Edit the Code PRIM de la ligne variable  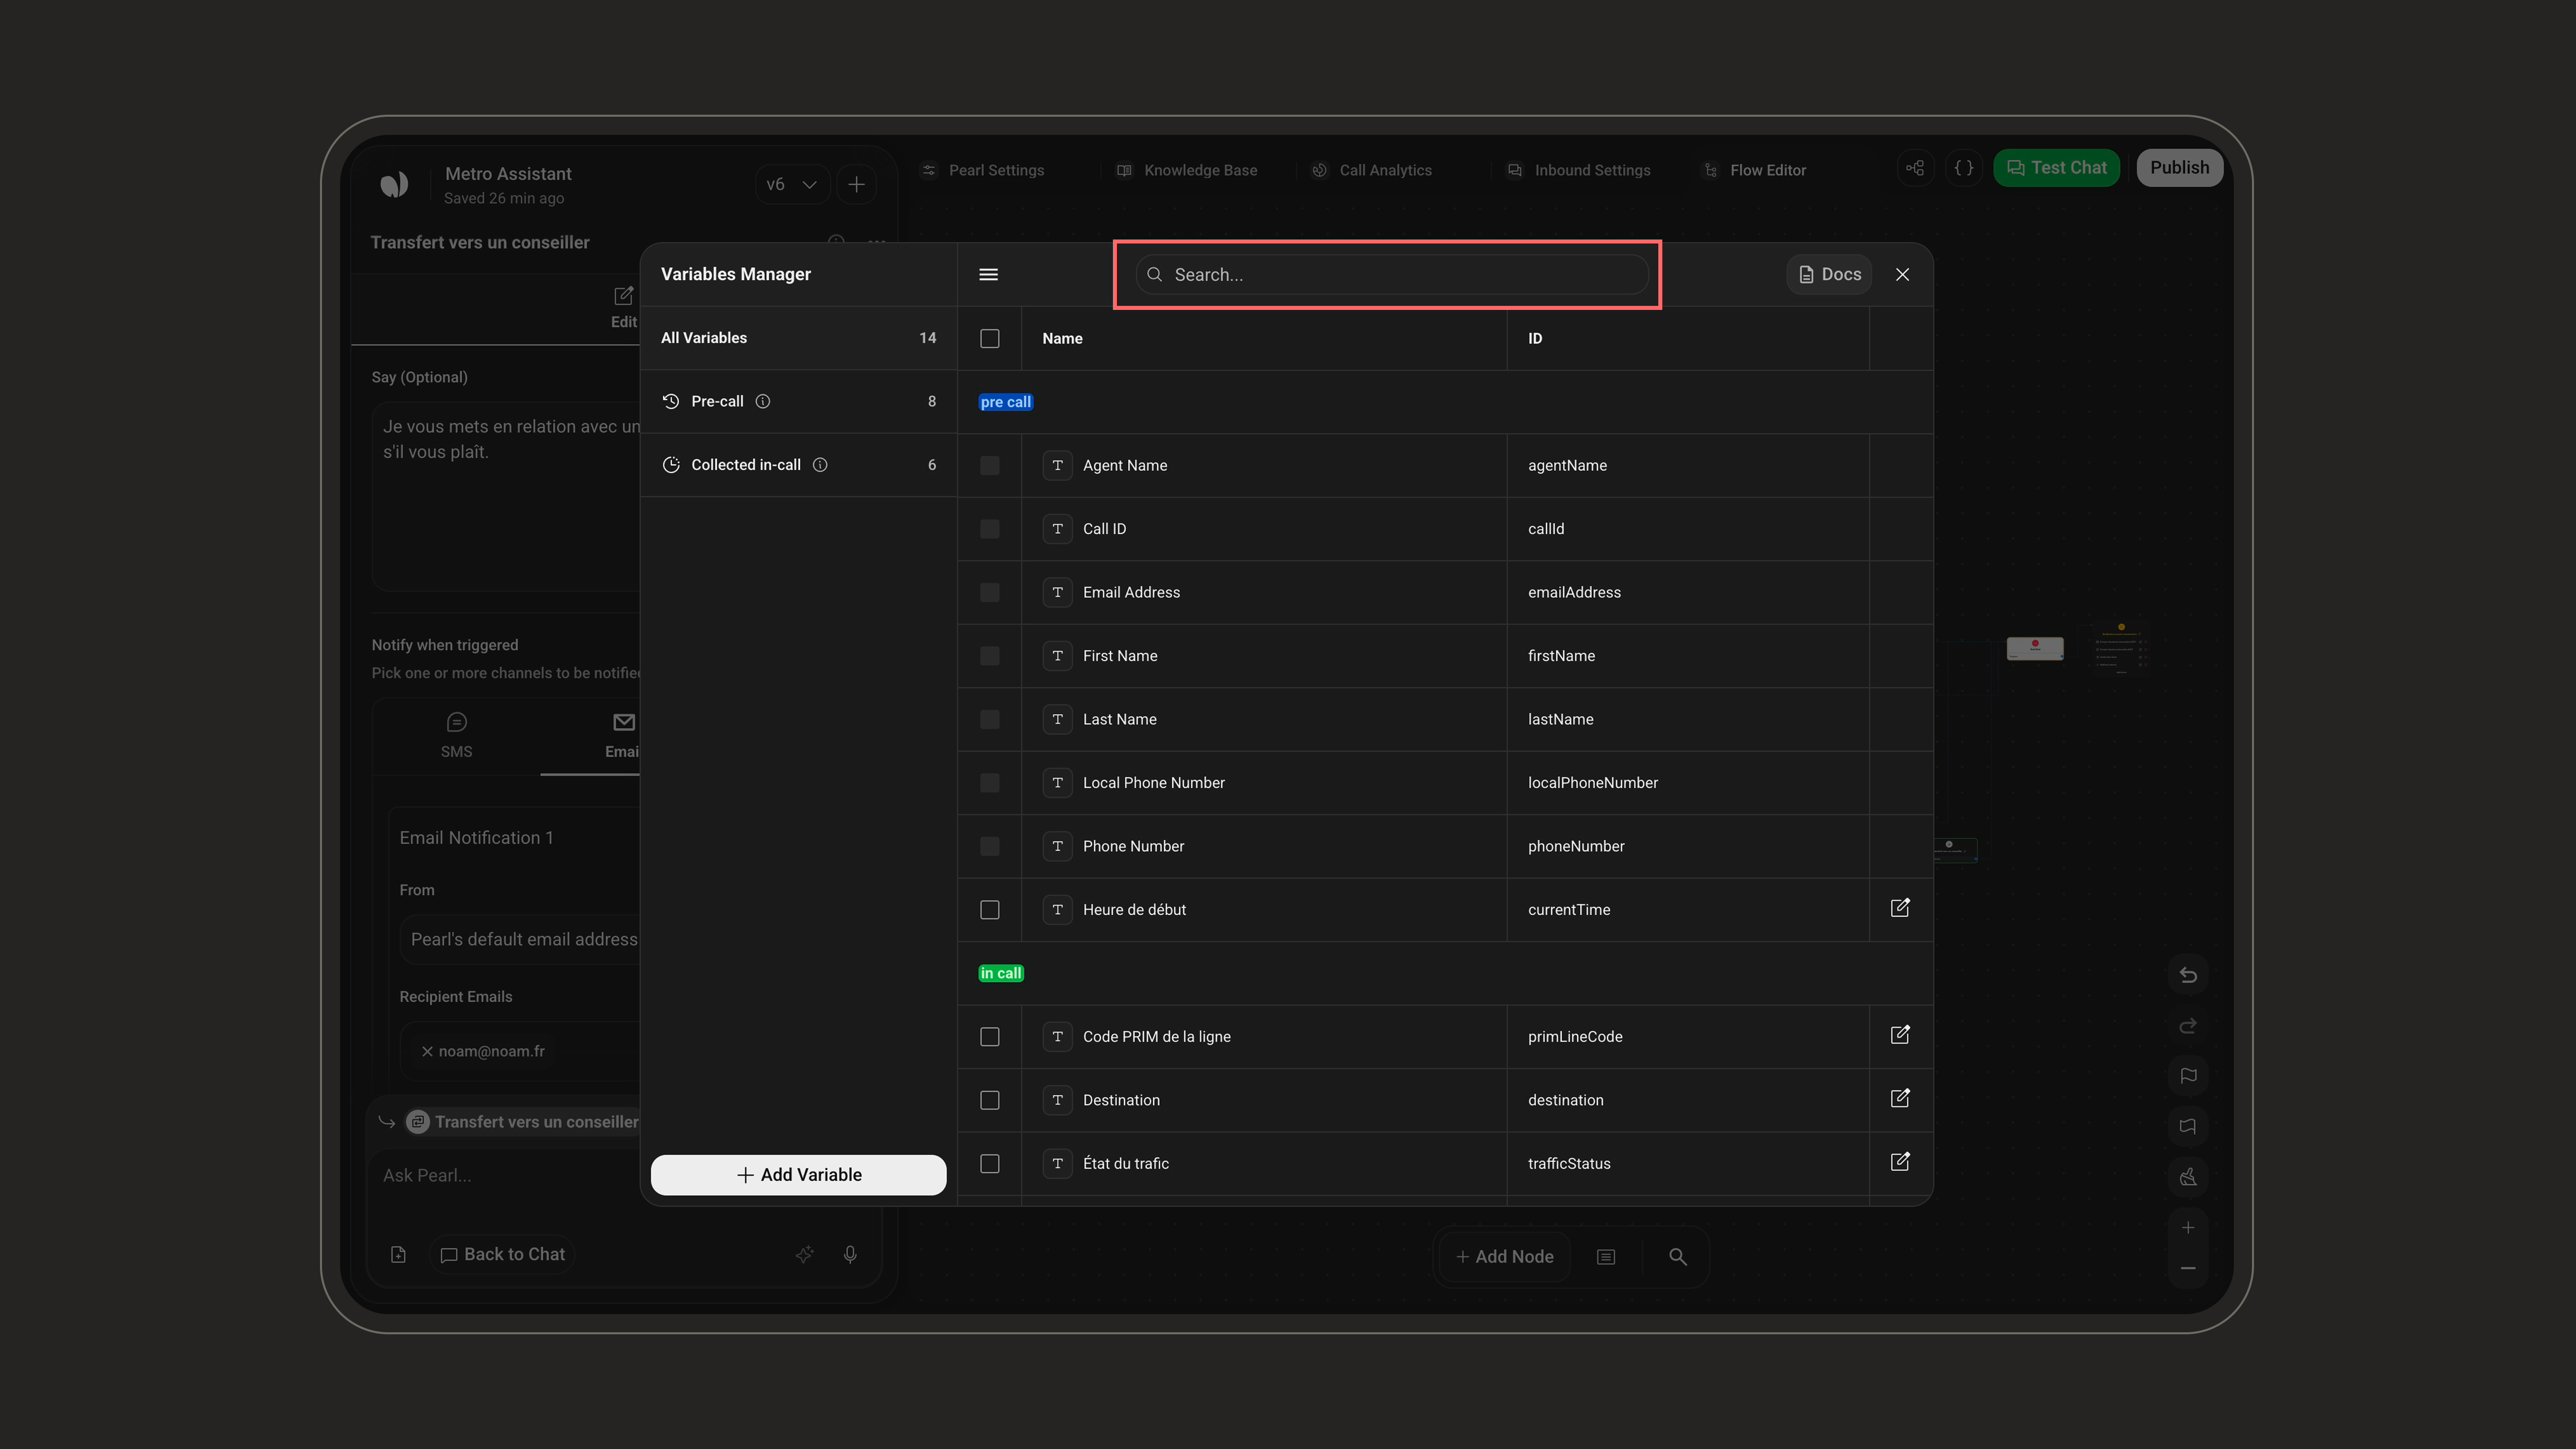pyautogui.click(x=1900, y=1035)
